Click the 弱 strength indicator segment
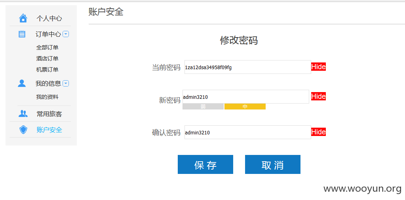Image resolution: width=405 pixels, height=200 pixels. coord(203,107)
